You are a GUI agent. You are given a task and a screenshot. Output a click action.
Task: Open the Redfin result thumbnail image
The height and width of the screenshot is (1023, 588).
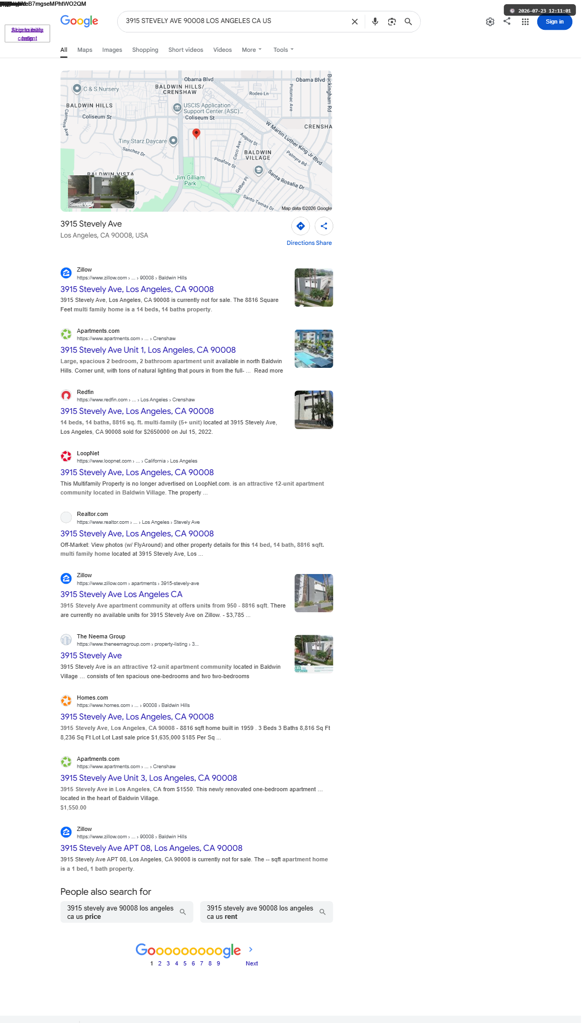pos(314,410)
